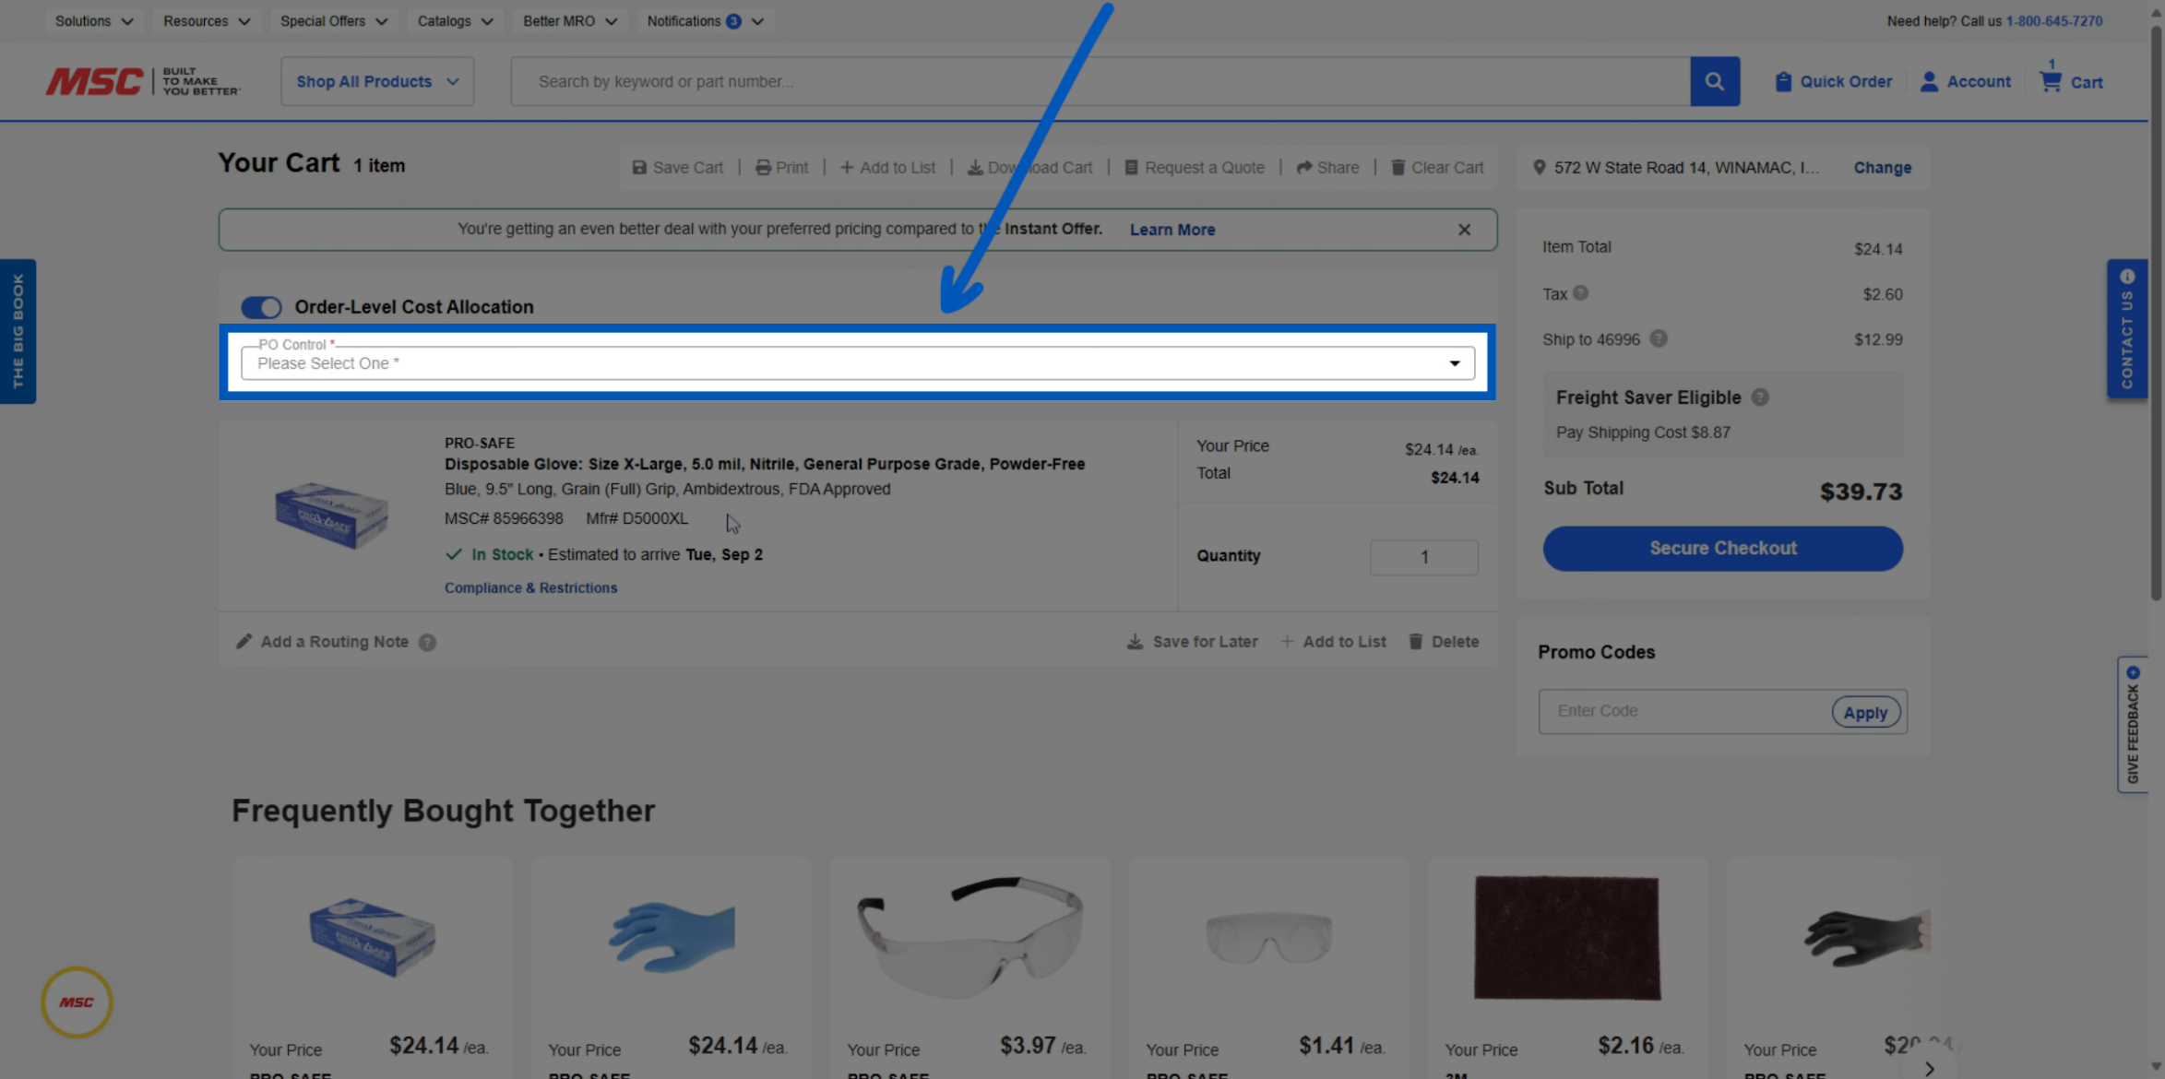
Task: Click the Sub Total $39.73 amount
Action: 1861,492
